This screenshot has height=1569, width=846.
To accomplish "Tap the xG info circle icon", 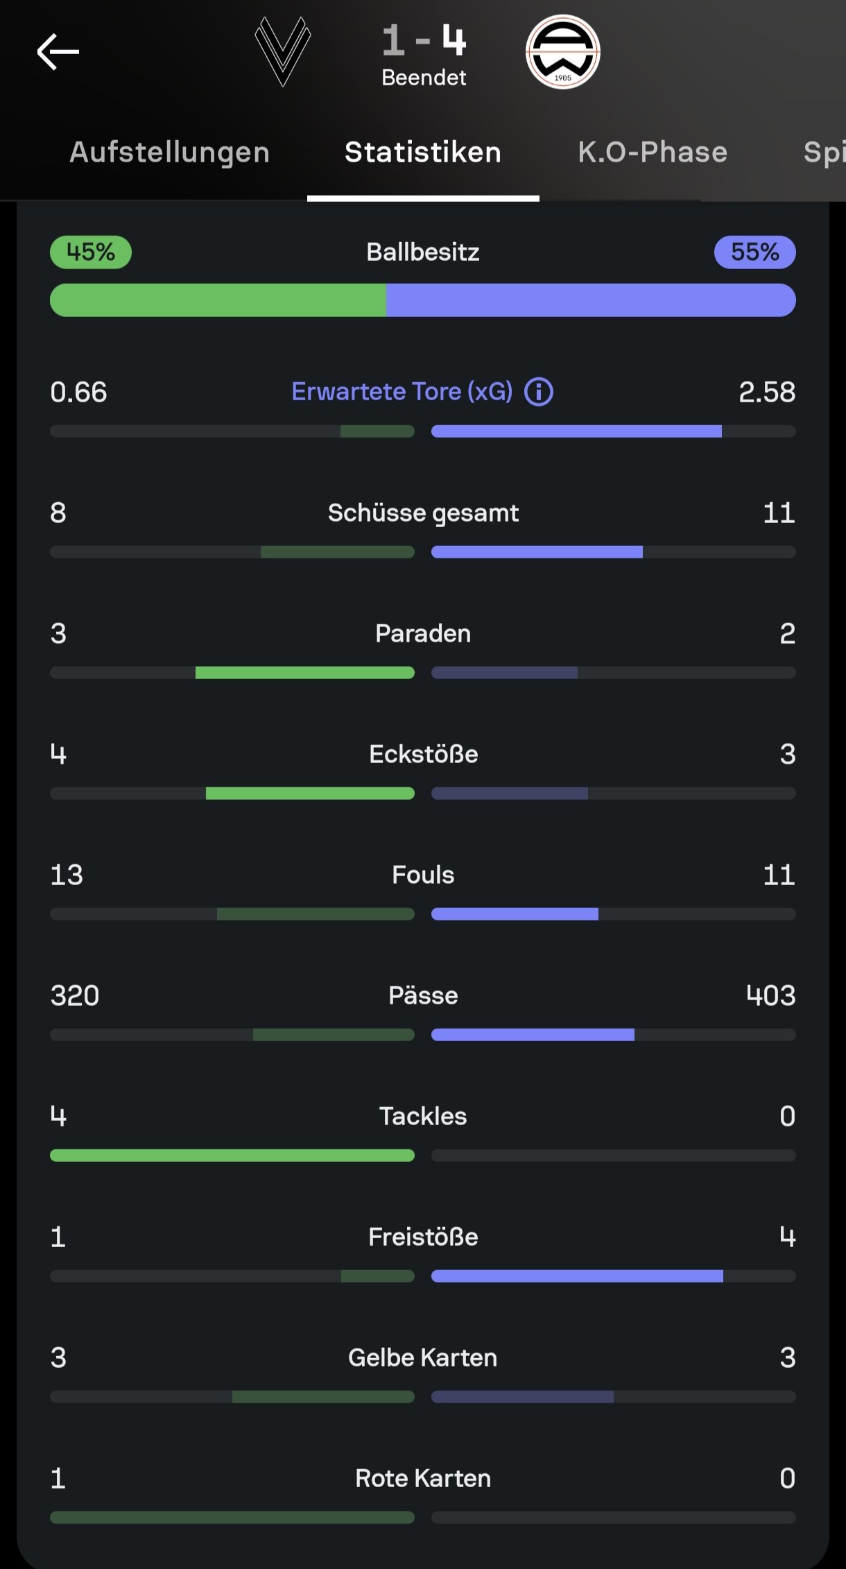I will click(x=539, y=392).
